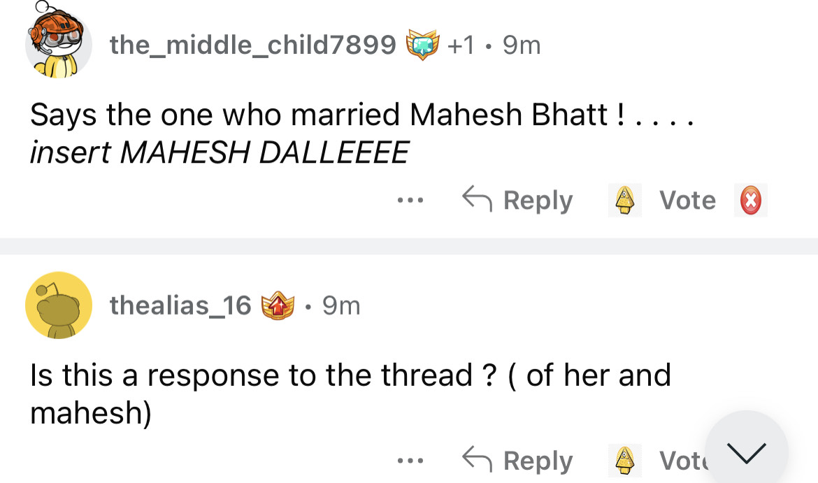Click timestamp 9m on the_middle_child7899's comment
The width and height of the screenshot is (818, 483).
[522, 45]
